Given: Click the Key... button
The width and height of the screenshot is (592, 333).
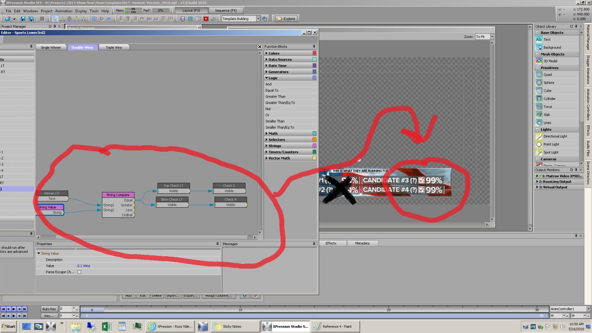Looking at the screenshot, I should 49,316.
